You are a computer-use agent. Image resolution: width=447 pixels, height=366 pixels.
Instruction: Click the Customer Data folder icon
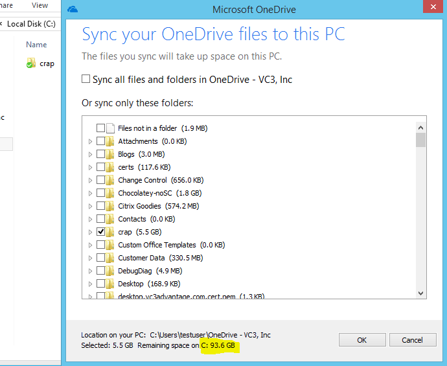(109, 258)
